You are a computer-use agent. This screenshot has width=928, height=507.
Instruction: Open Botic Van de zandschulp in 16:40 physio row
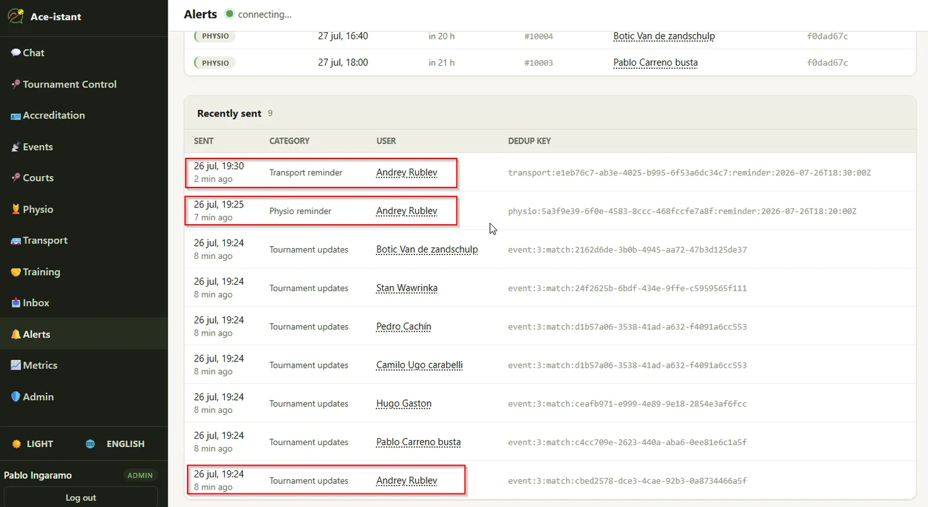(664, 36)
